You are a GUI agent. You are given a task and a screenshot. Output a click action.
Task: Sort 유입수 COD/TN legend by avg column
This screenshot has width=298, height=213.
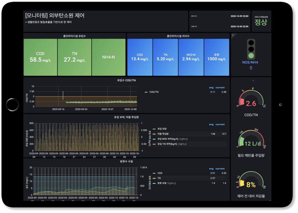pyautogui.click(x=211, y=88)
